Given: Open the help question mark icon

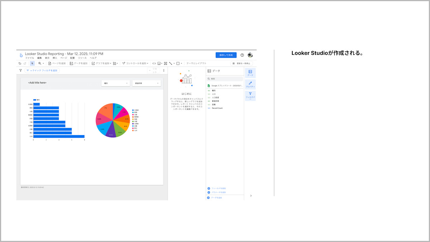Looking at the screenshot, I should [x=242, y=55].
